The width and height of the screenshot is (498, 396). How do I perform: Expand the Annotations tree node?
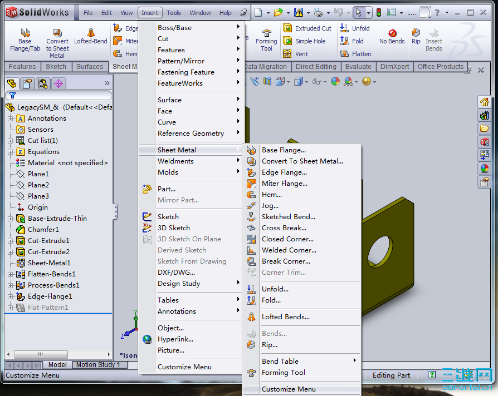coord(10,118)
